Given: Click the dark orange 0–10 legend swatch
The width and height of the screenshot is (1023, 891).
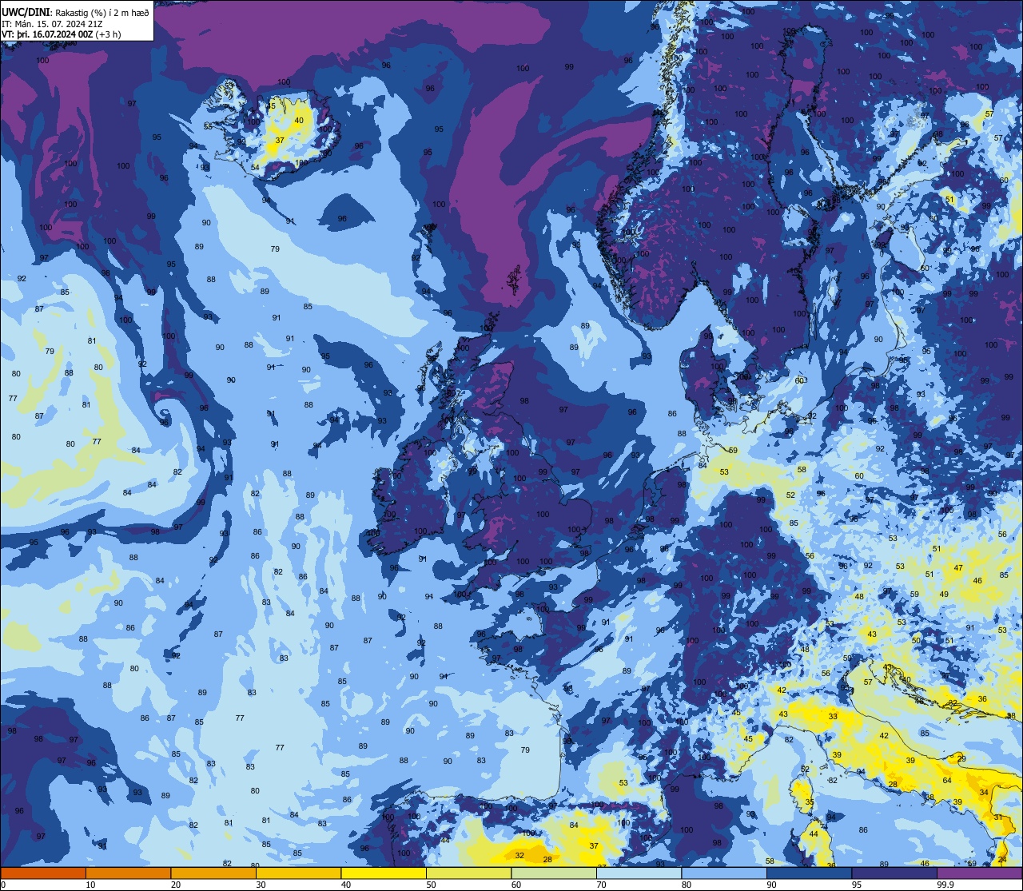Looking at the screenshot, I should point(43,873).
